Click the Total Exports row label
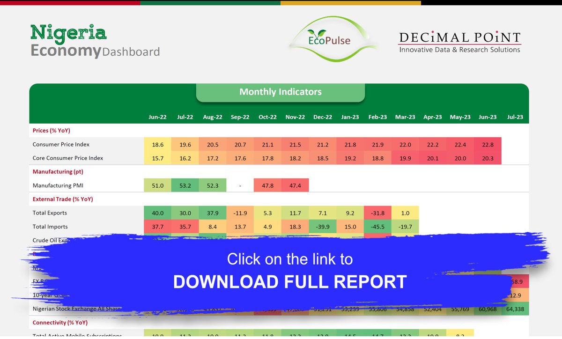Image resolution: width=562 pixels, height=339 pixels. [x=50, y=213]
